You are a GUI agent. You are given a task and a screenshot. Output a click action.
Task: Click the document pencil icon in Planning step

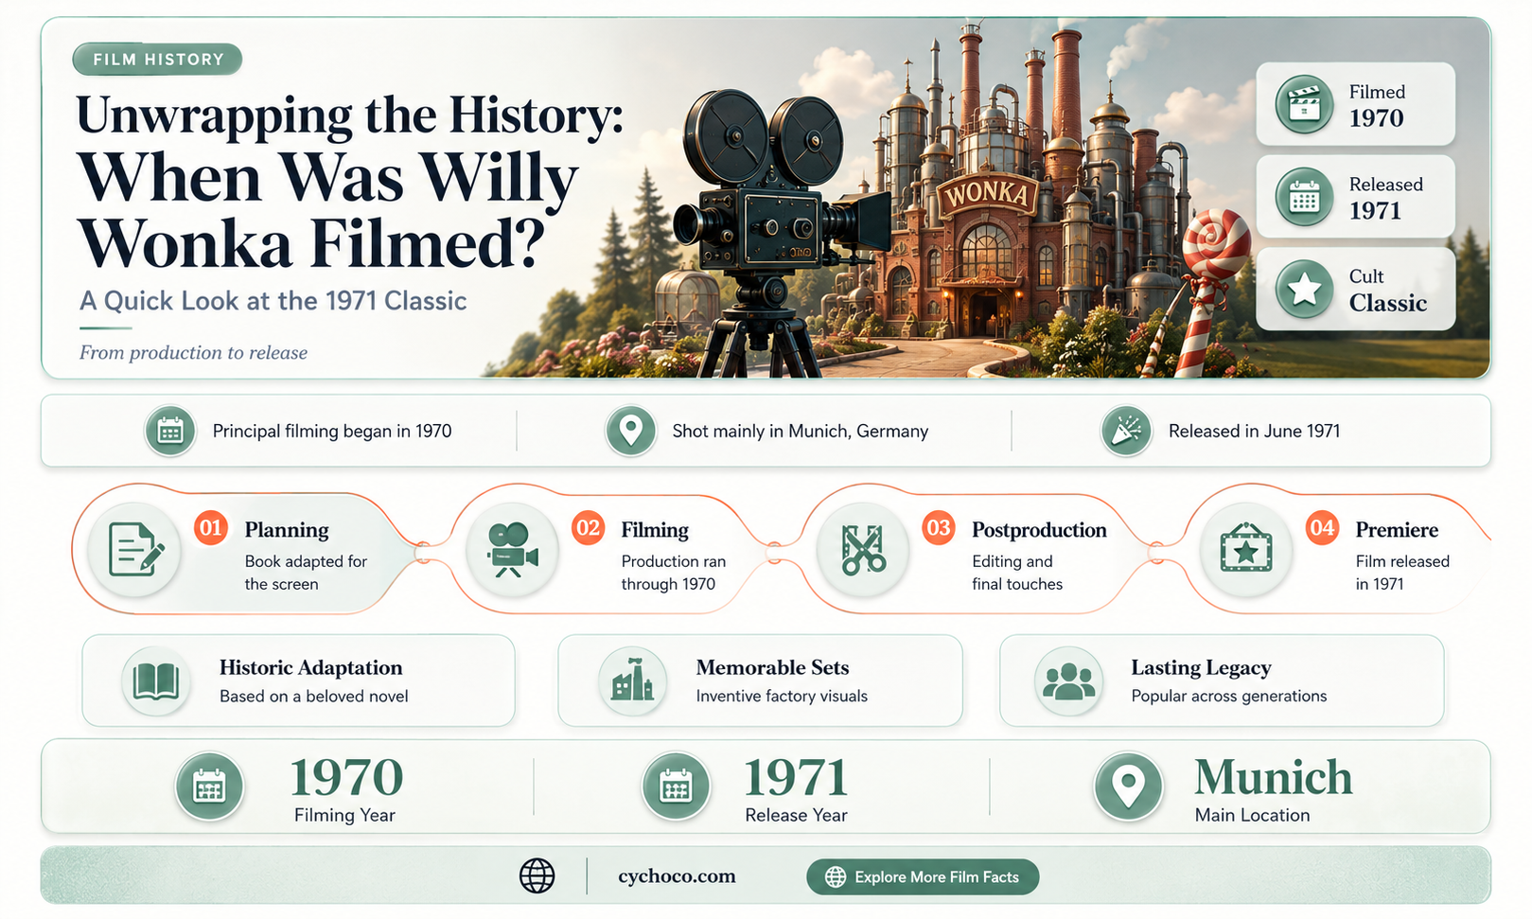[135, 550]
